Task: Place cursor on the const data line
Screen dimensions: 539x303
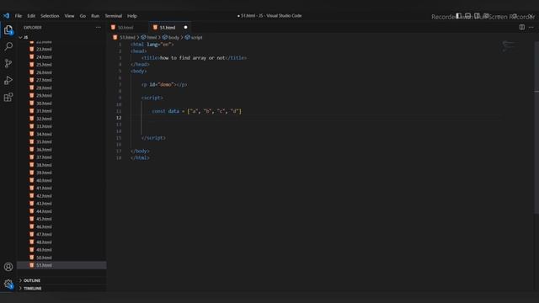Action: pyautogui.click(x=196, y=111)
